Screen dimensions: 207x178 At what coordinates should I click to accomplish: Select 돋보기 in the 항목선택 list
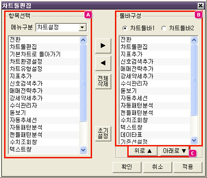pos(44,113)
